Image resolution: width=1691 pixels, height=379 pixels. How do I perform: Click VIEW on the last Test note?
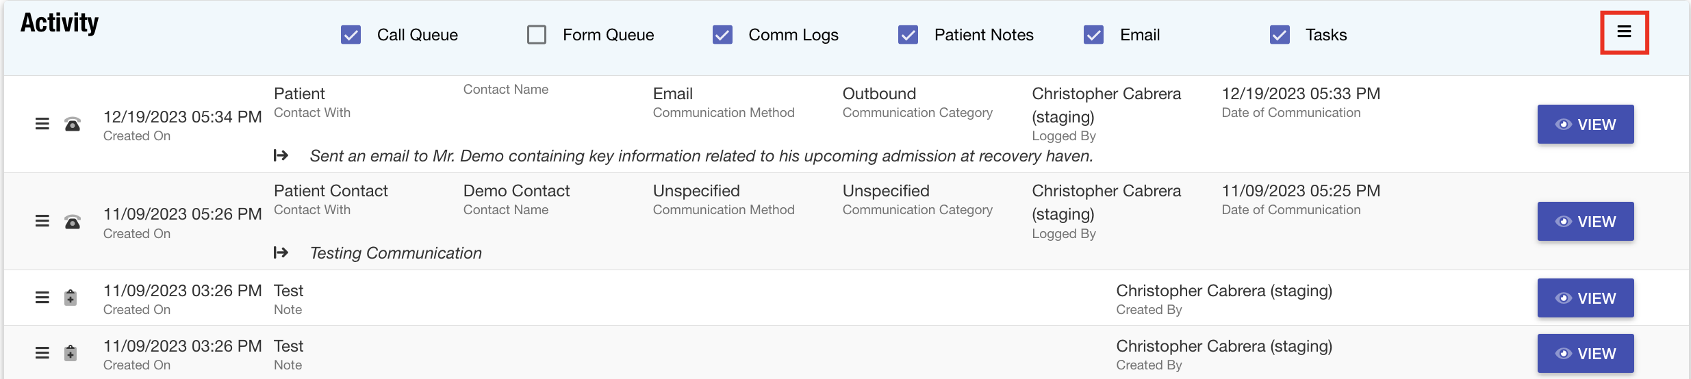[x=1585, y=354]
